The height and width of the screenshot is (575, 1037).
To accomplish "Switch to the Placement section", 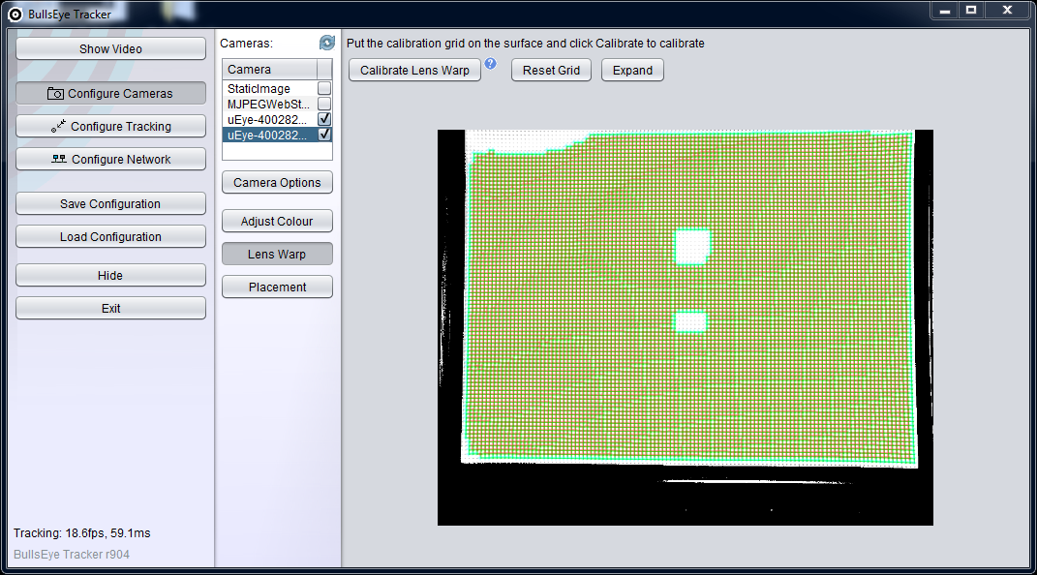I will click(x=277, y=287).
